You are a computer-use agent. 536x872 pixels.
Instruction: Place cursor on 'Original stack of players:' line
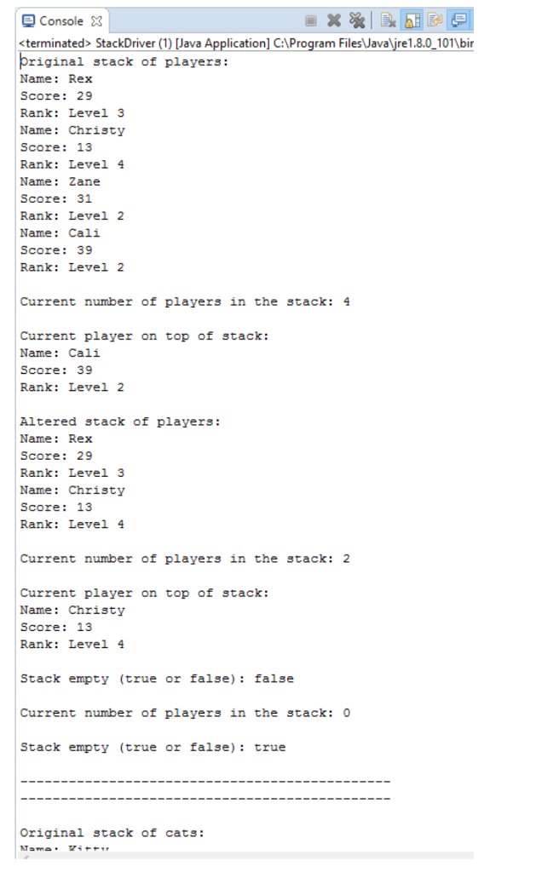coord(124,61)
